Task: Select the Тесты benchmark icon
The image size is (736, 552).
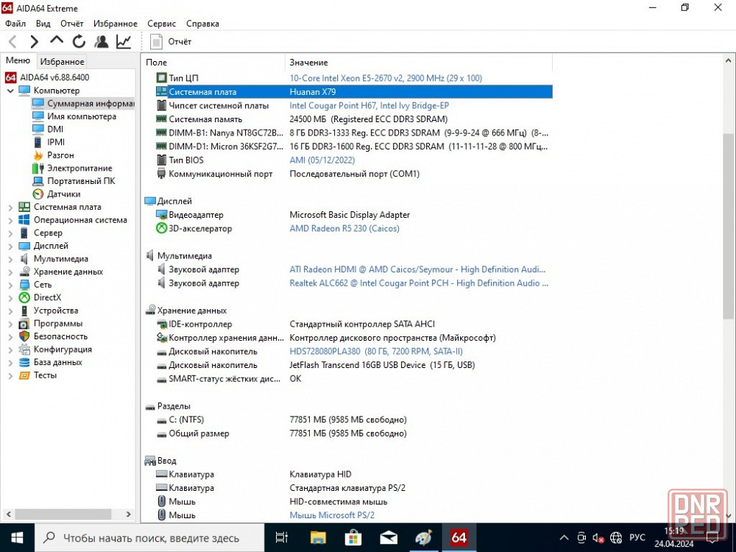Action: tap(24, 375)
